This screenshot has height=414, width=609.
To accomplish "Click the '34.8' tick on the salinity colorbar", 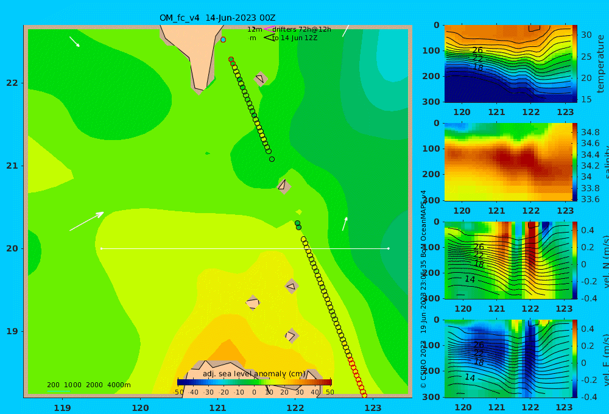I will point(590,132).
